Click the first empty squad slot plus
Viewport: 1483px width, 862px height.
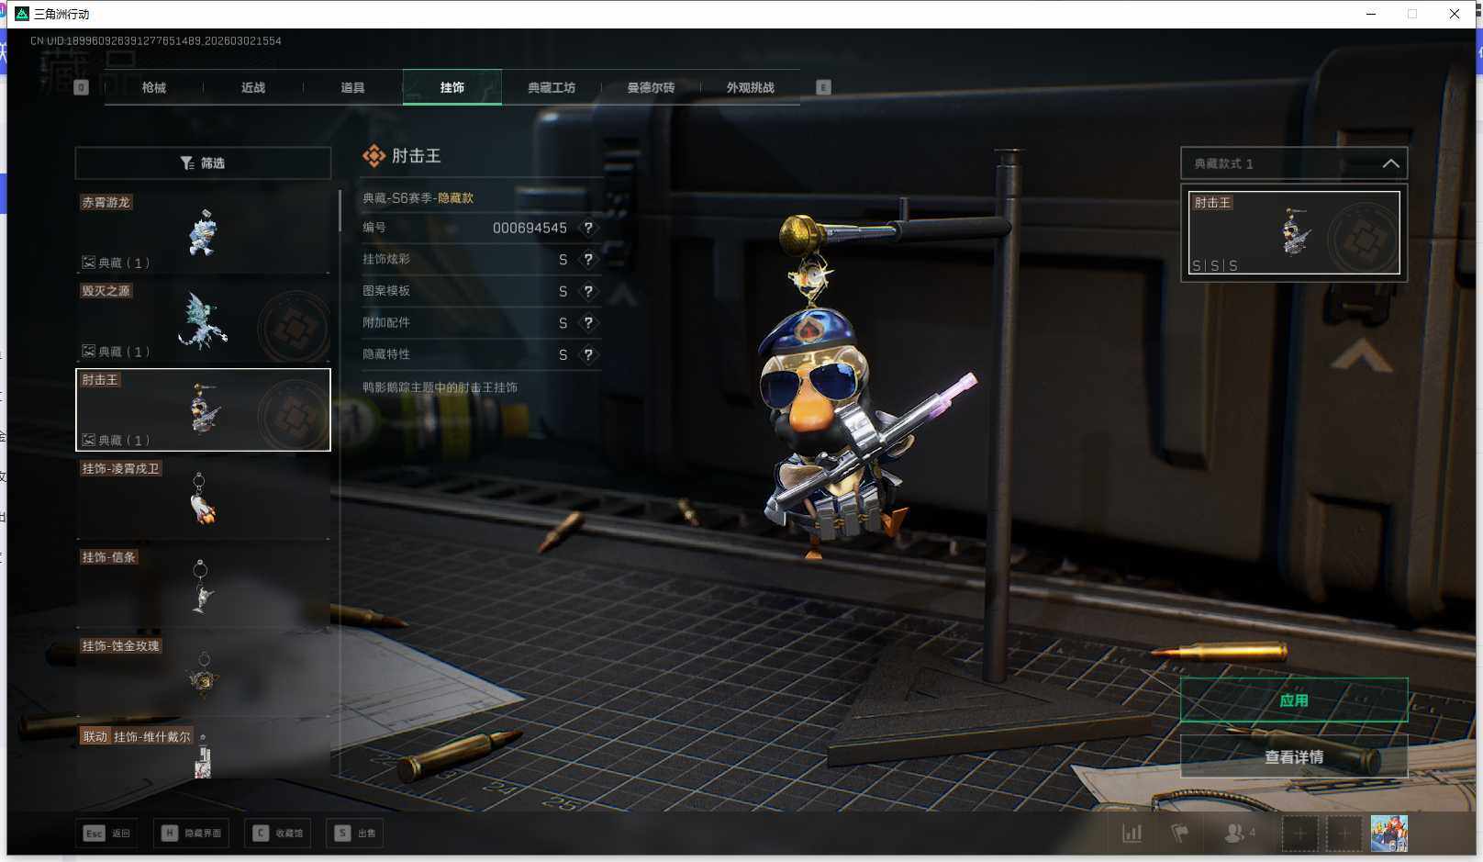tap(1299, 834)
